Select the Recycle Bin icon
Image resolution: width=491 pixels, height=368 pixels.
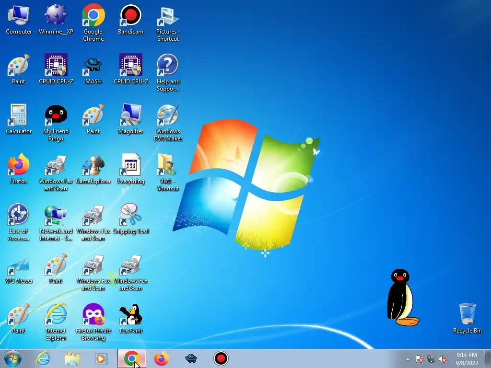point(467,319)
